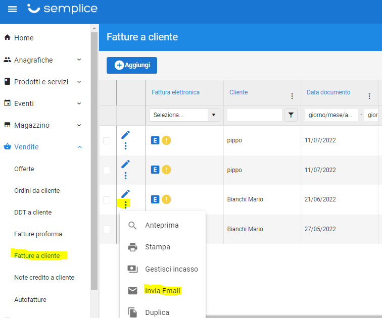
Task: Expand the Anagrafiche menu chevron
Action: [x=79, y=60]
